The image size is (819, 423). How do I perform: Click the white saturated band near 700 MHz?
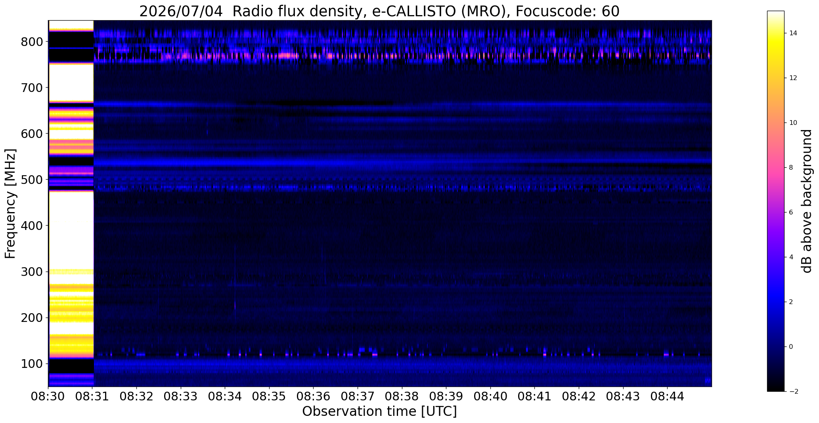pos(71,82)
